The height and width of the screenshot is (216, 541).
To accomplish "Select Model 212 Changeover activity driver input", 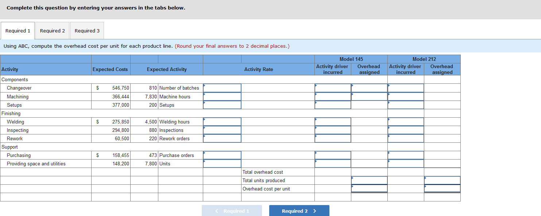I will point(406,88).
